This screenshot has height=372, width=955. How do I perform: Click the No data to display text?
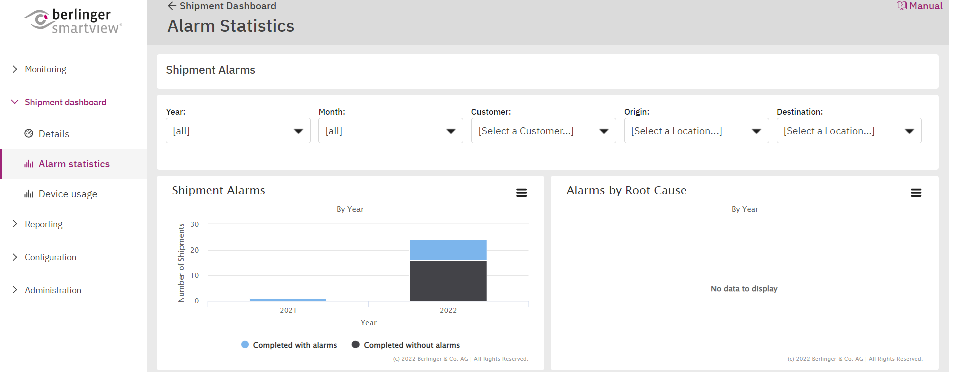point(744,289)
